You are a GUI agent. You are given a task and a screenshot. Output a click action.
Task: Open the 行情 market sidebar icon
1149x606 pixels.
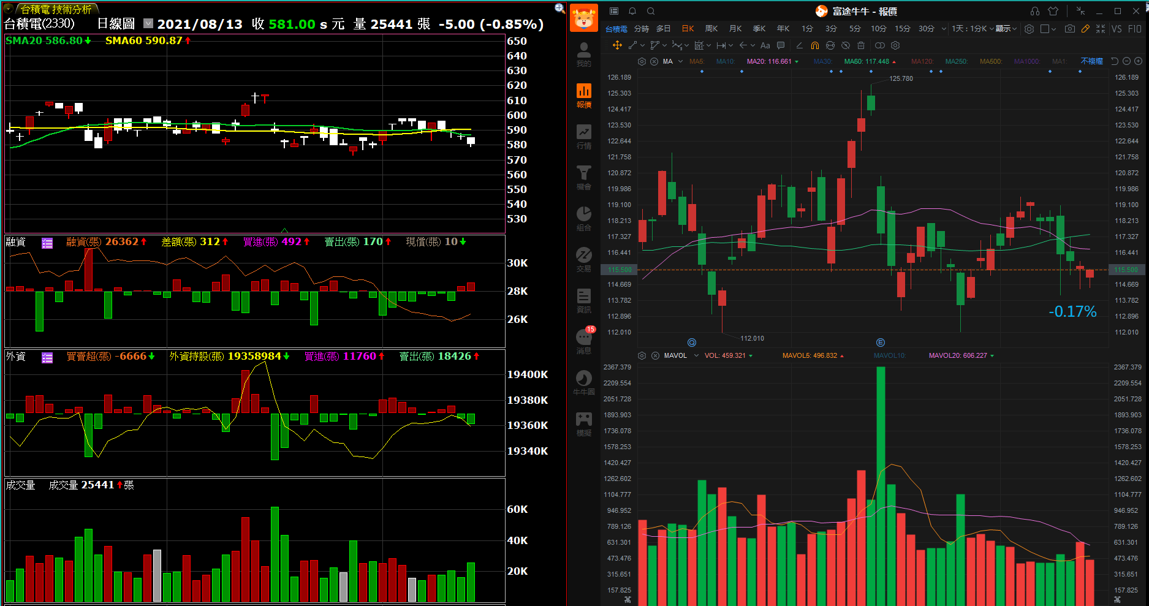tap(583, 136)
